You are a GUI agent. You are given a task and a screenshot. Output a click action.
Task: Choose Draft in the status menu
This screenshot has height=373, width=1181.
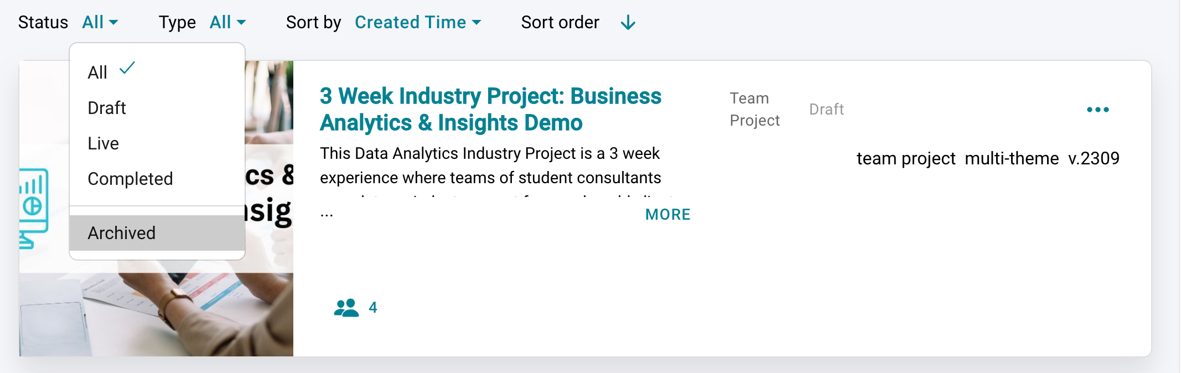[107, 108]
